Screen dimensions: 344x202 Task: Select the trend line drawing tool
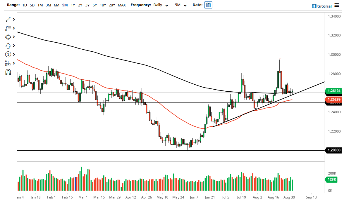(x=8, y=19)
